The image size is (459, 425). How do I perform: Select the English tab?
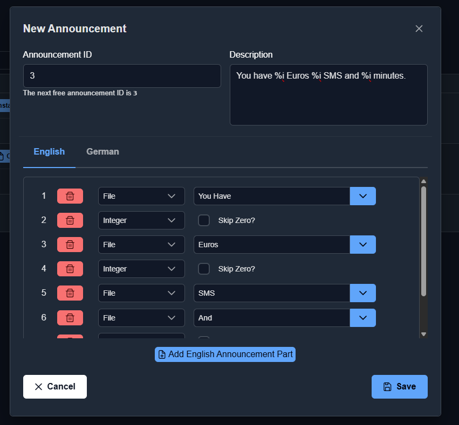pos(49,152)
